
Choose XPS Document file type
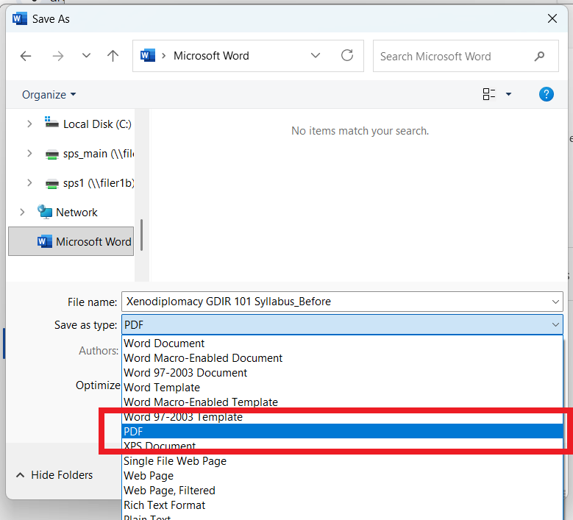tap(342, 446)
